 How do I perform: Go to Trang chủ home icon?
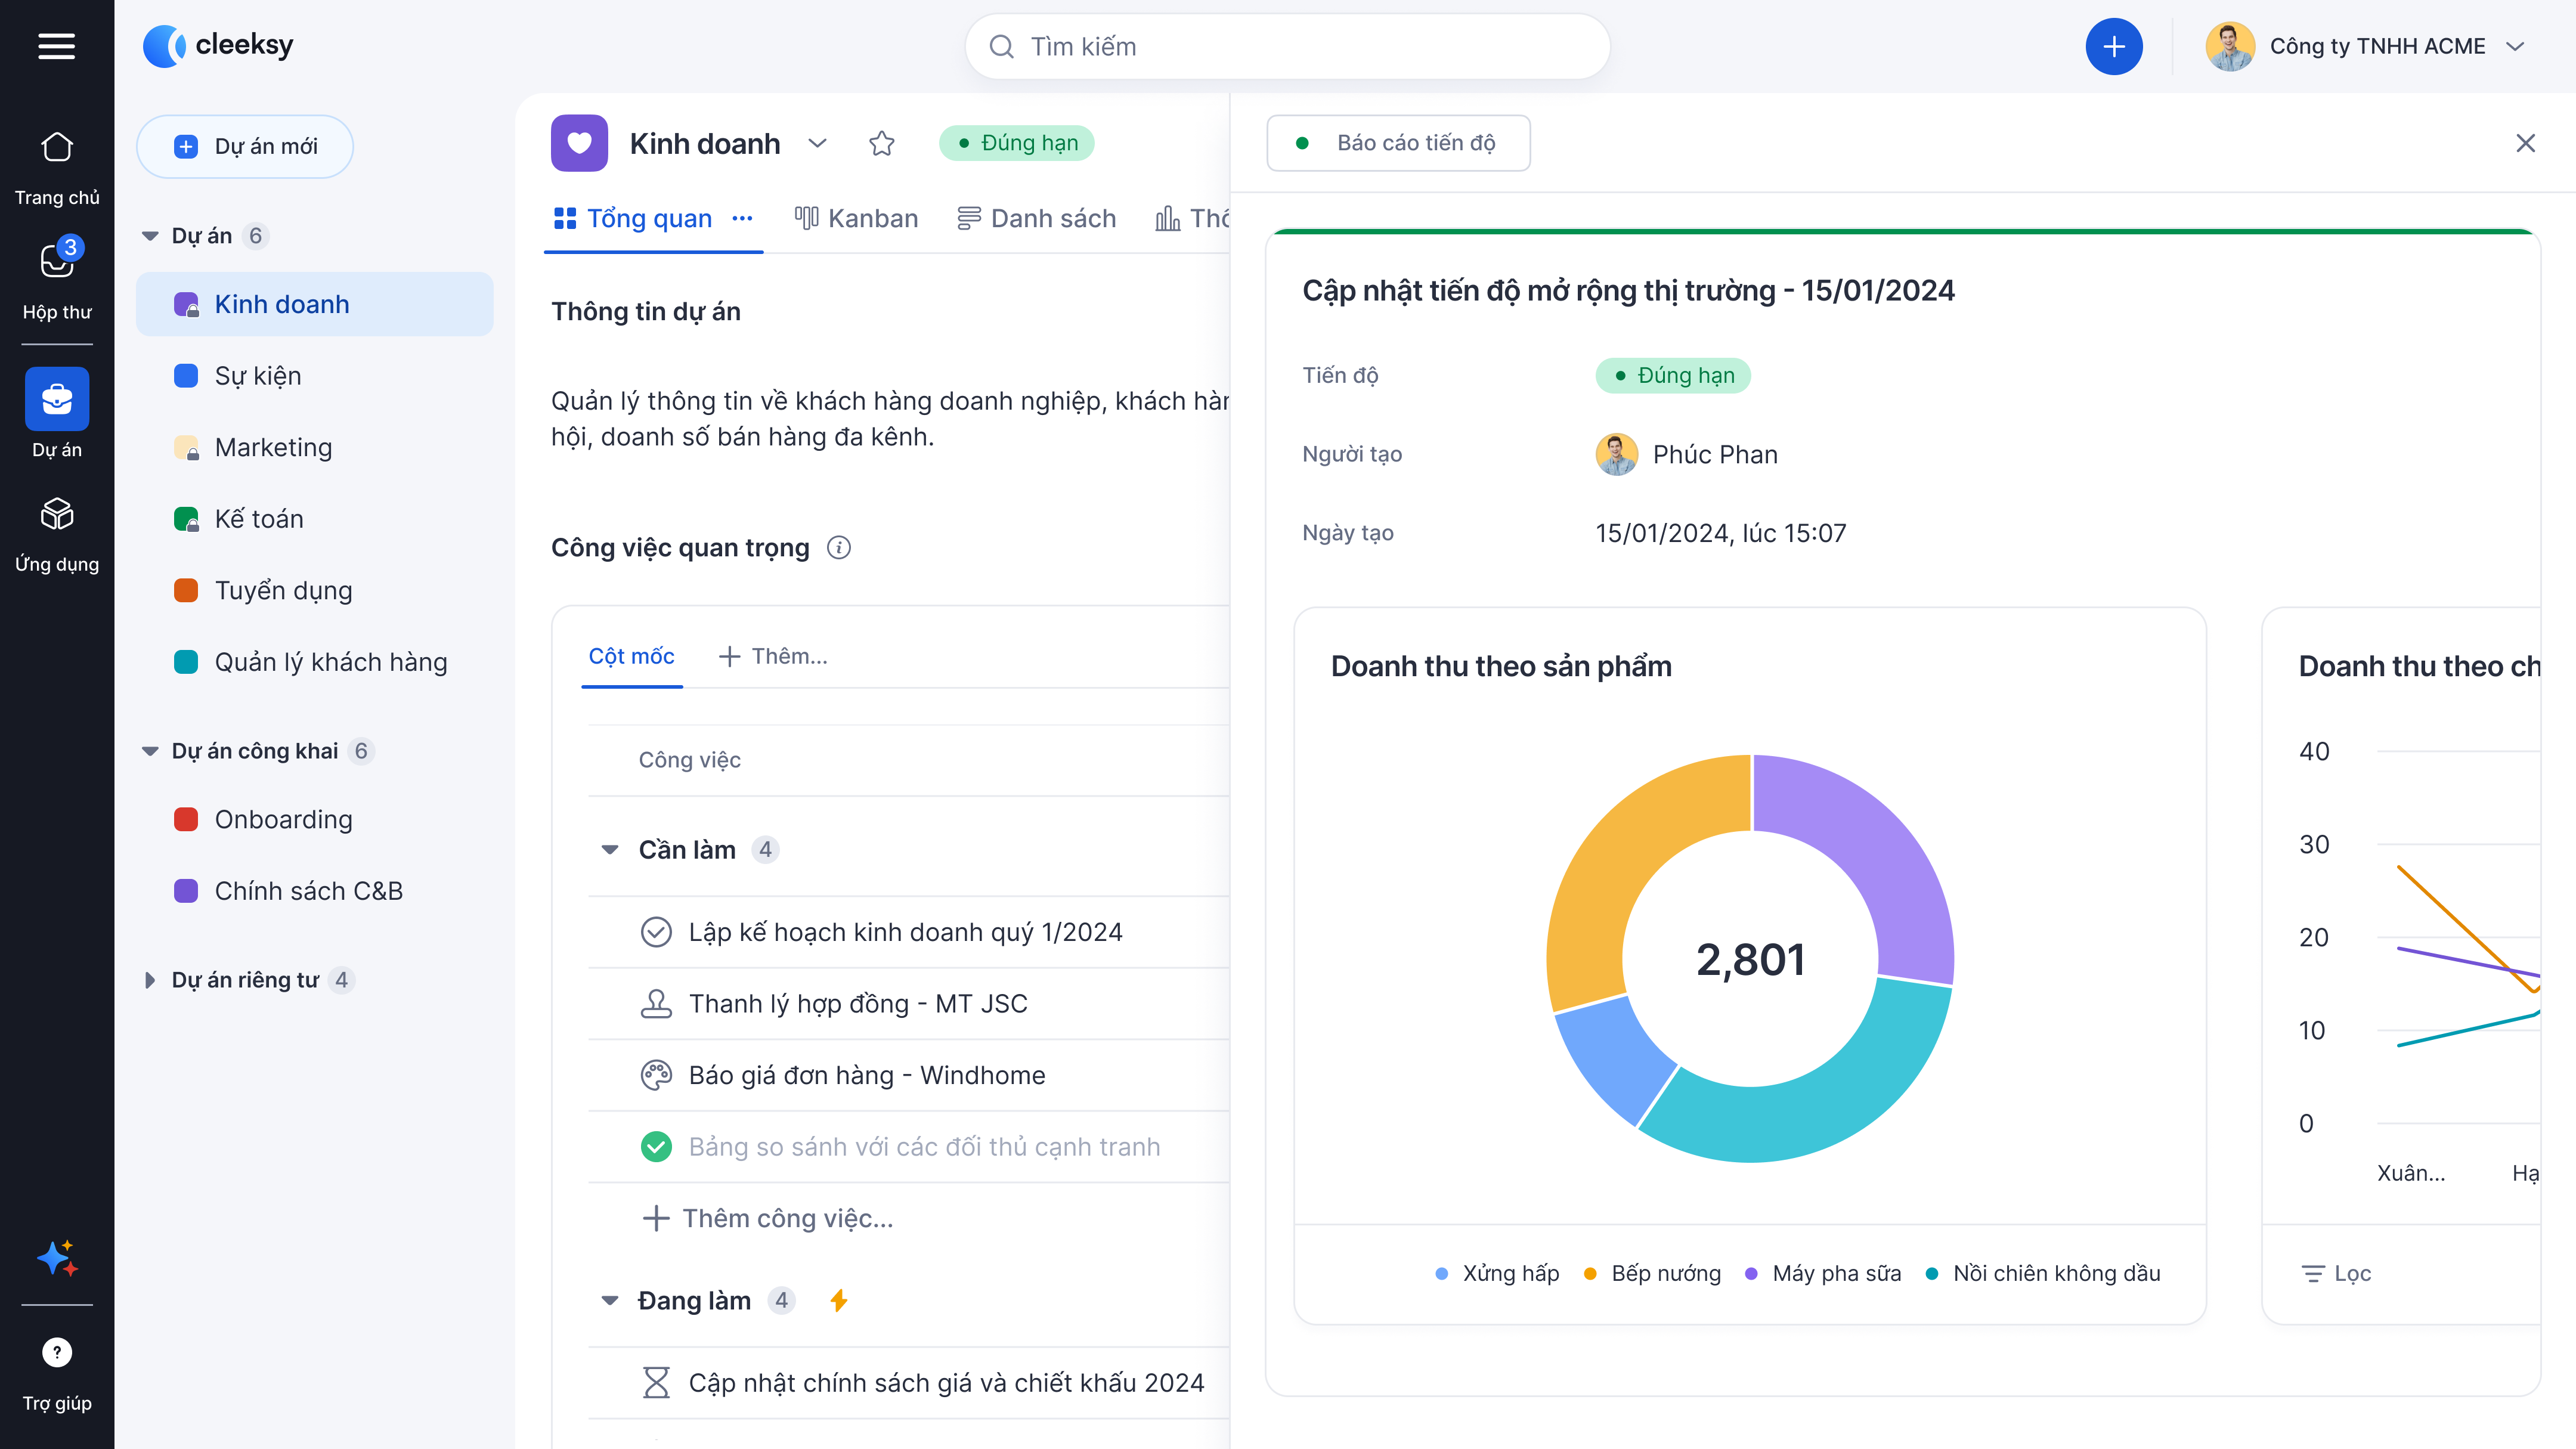tap(56, 148)
